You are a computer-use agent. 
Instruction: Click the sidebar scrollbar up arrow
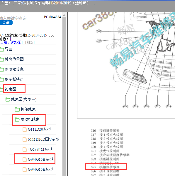64,15
